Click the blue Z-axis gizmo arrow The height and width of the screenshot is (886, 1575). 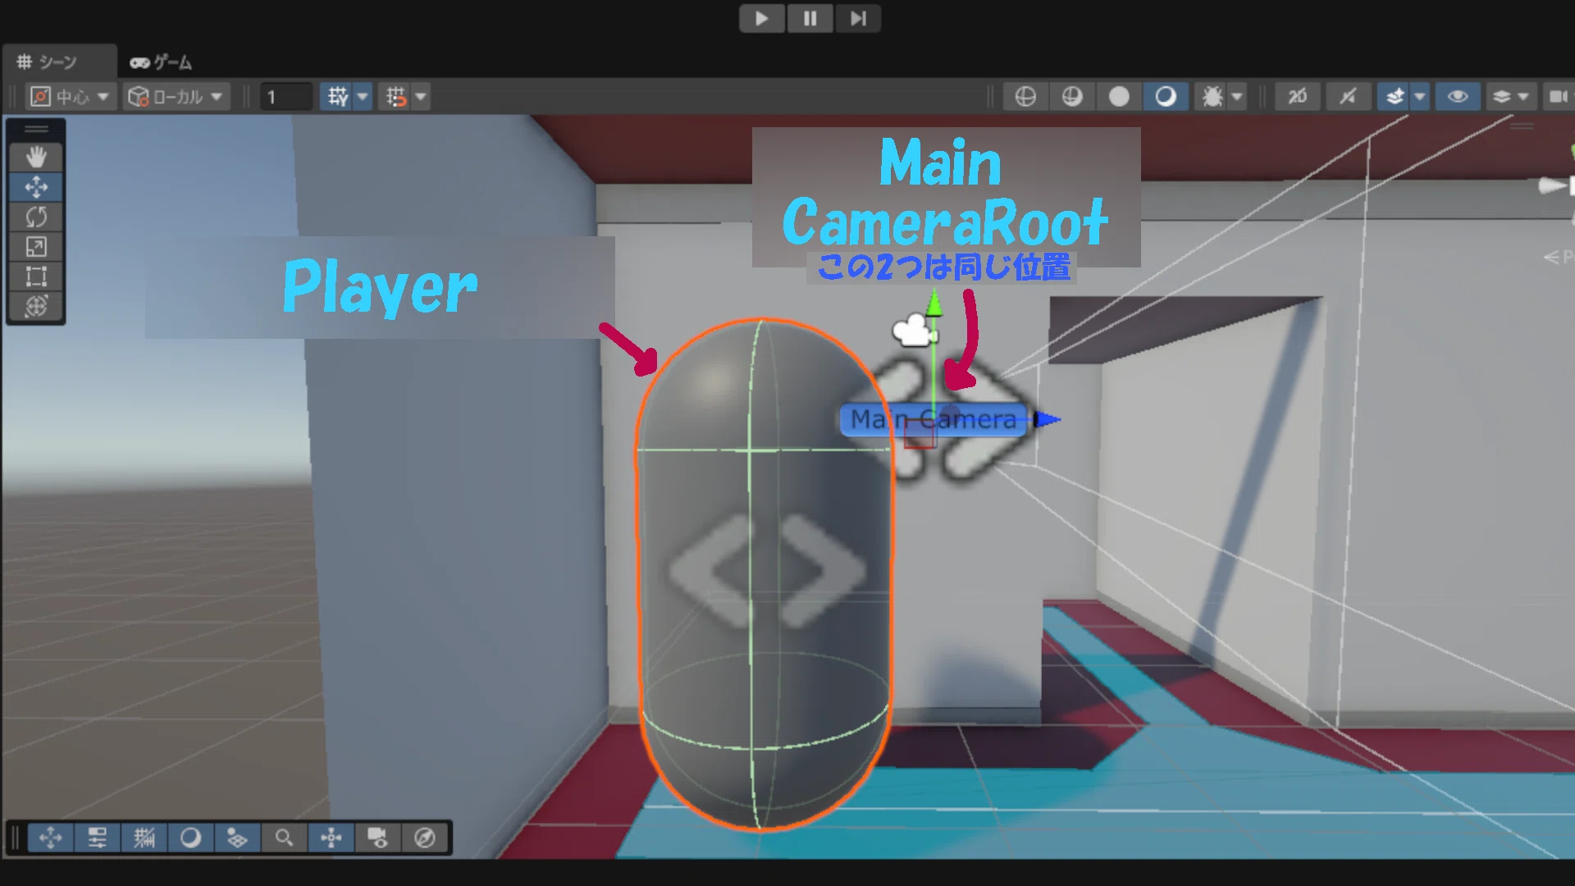(x=1047, y=420)
